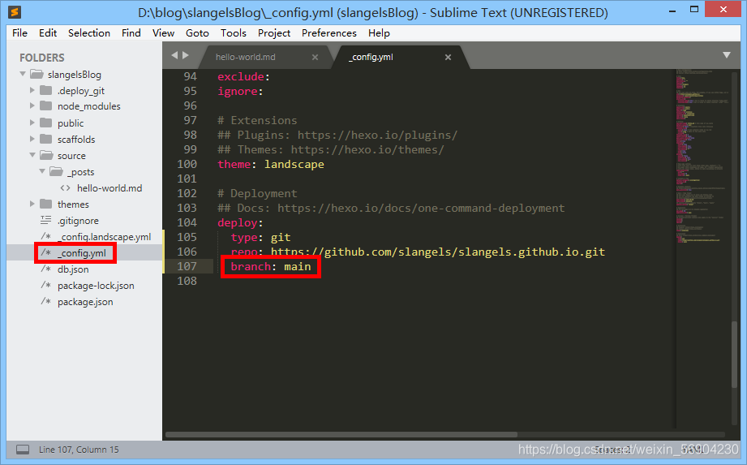Place cursor on 'theme: landscape' line
747x465 pixels.
pyautogui.click(x=271, y=164)
